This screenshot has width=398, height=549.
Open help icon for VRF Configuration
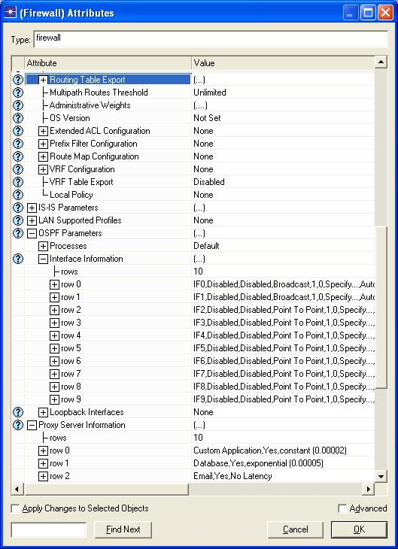pyautogui.click(x=18, y=169)
